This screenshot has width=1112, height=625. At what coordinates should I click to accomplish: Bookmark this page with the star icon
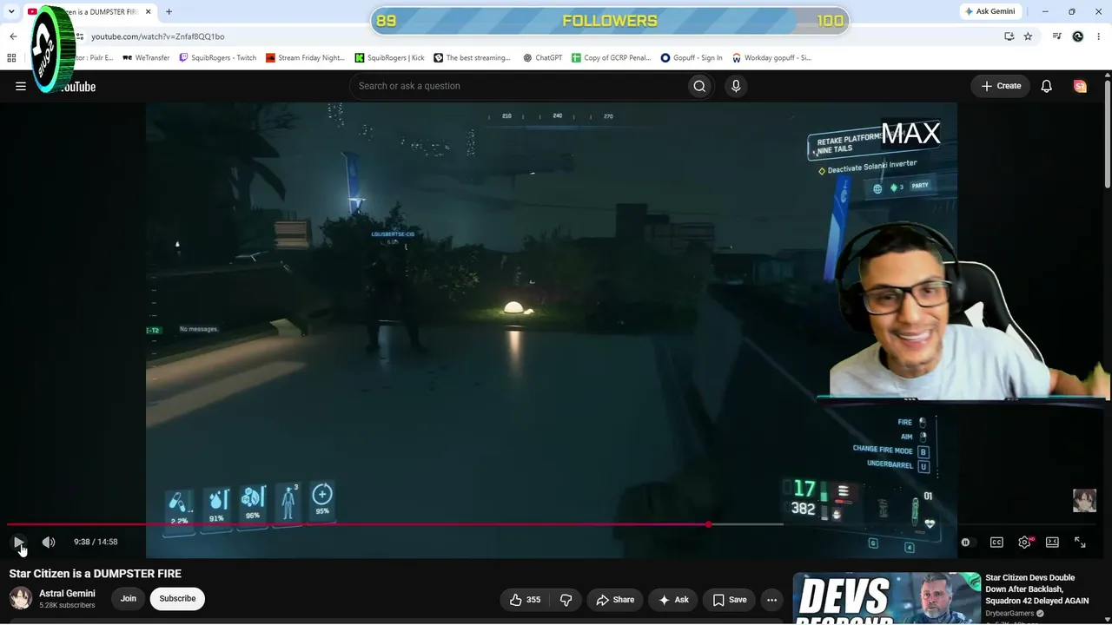coord(1028,36)
